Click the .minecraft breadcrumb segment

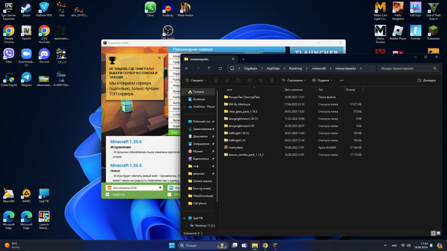point(318,68)
